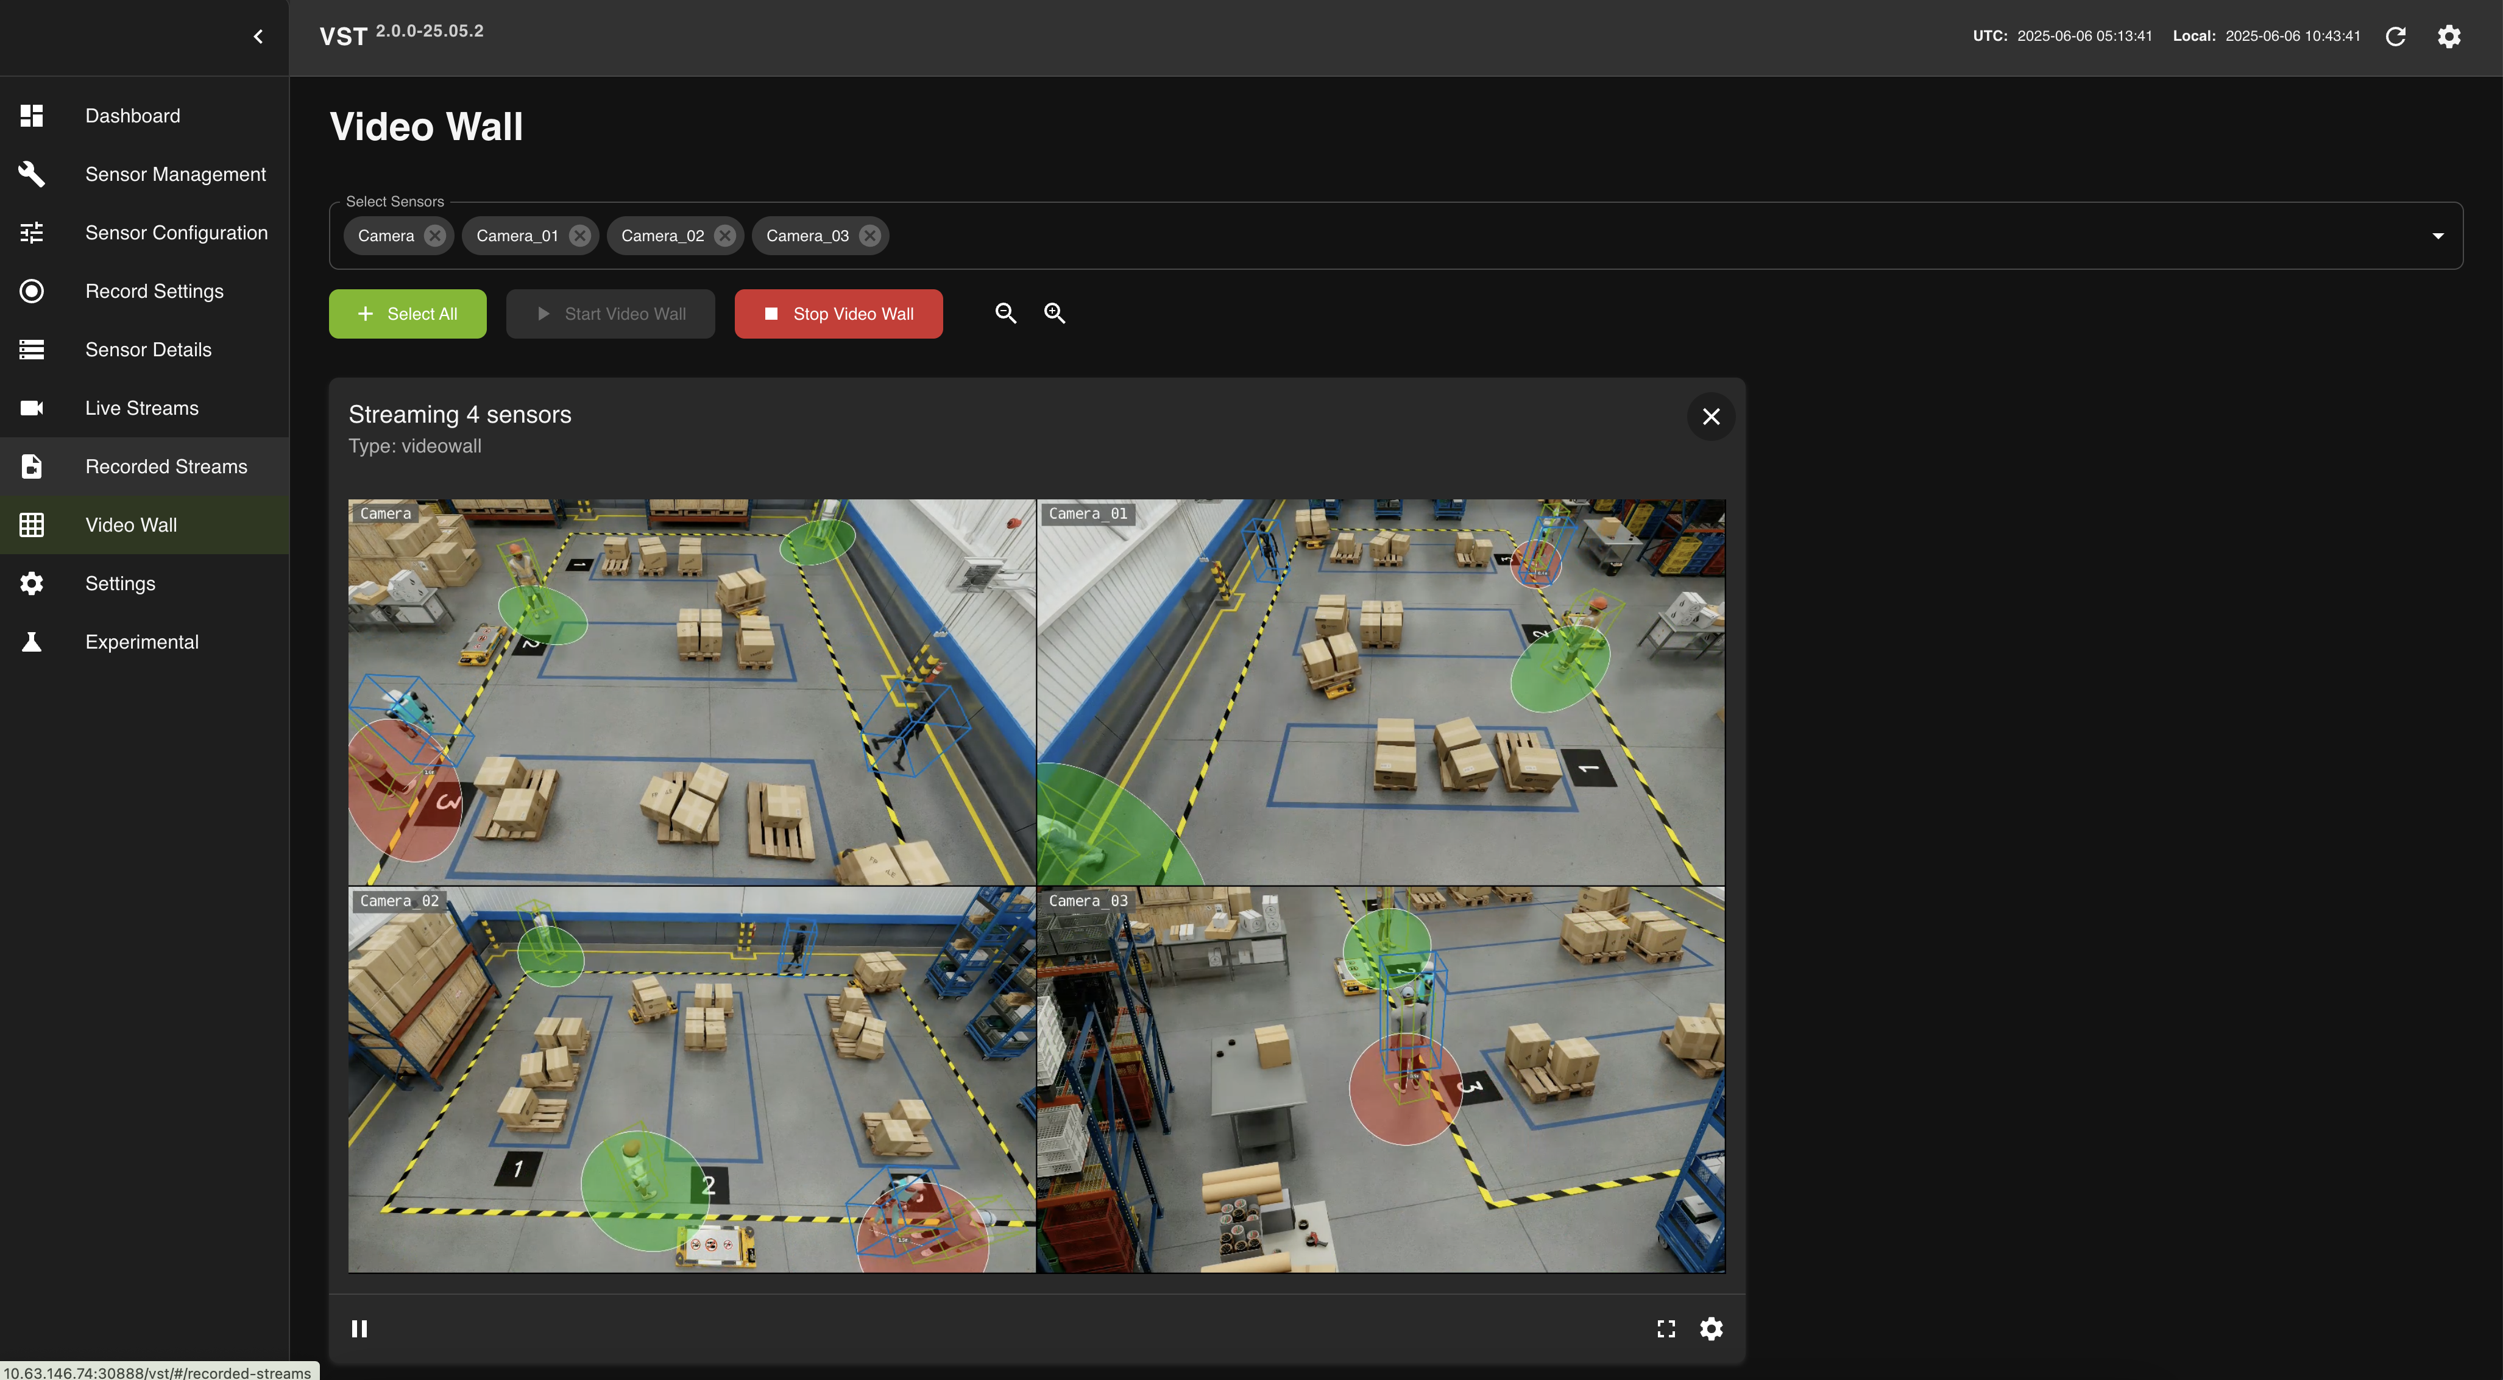The width and height of the screenshot is (2503, 1380).
Task: Toggle fullscreen on the video wall
Action: pos(1666,1328)
